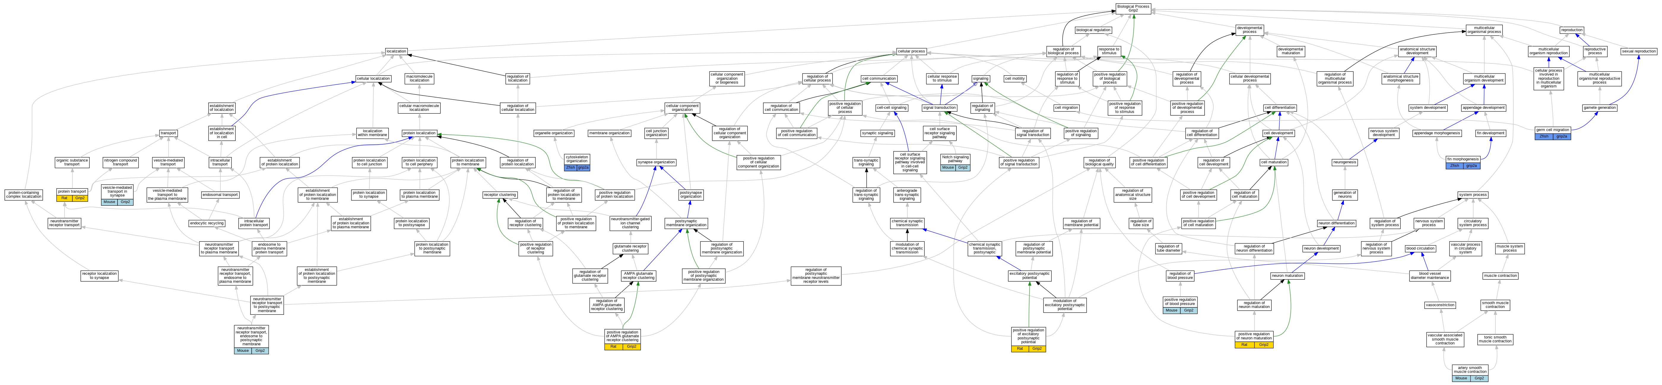Screen dimensions: 1662x385
Task: Select the 'circulatory system process' node
Action: [1472, 223]
